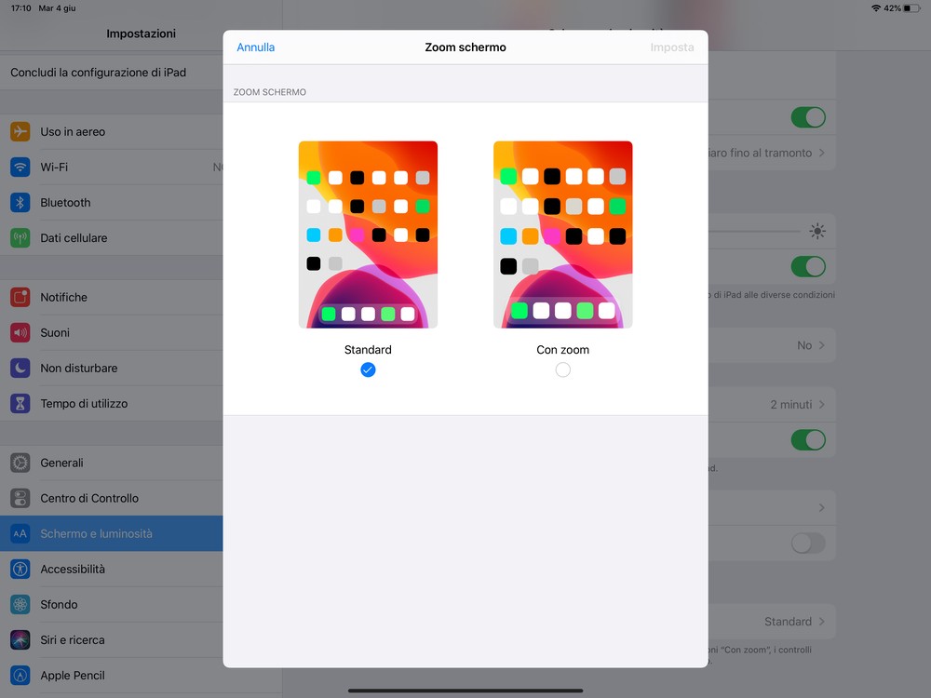Select the Standard zoom radio button
The image size is (931, 698).
click(x=368, y=369)
